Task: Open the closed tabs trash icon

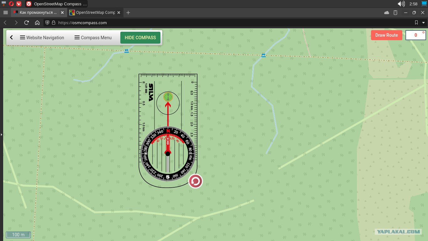Action: (395, 13)
